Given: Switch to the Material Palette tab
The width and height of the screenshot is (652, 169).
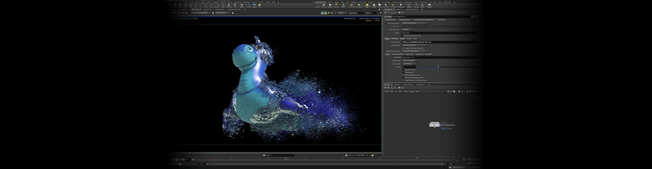Looking at the screenshot, I should click(408, 84).
